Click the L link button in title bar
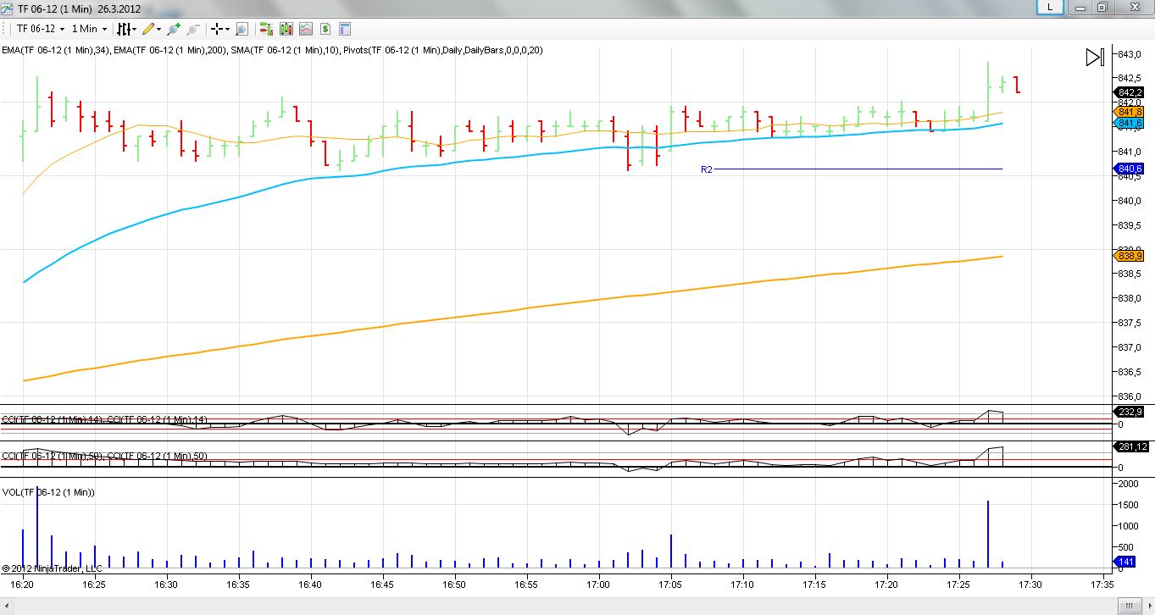 1050,7
